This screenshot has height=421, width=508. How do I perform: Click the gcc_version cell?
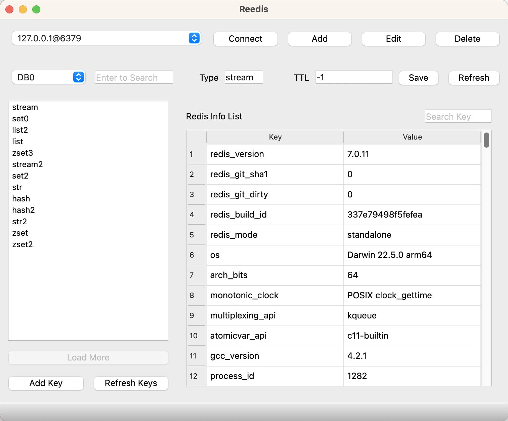(x=275, y=356)
